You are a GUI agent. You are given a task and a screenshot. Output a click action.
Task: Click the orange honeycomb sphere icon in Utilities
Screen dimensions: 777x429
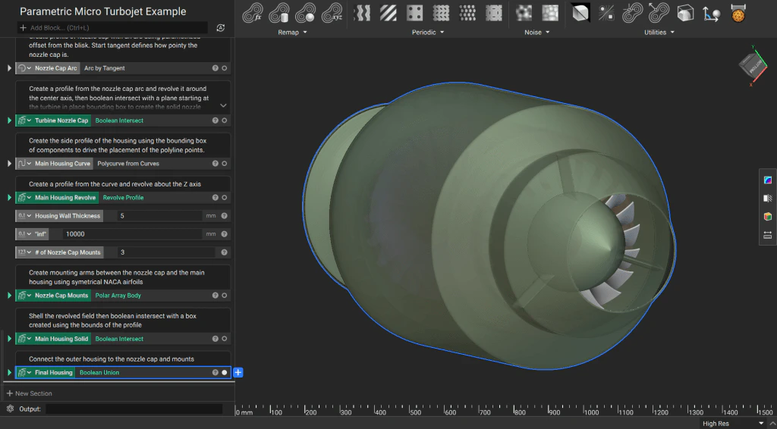pos(737,13)
